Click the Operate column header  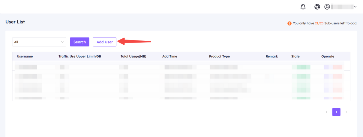328,56
